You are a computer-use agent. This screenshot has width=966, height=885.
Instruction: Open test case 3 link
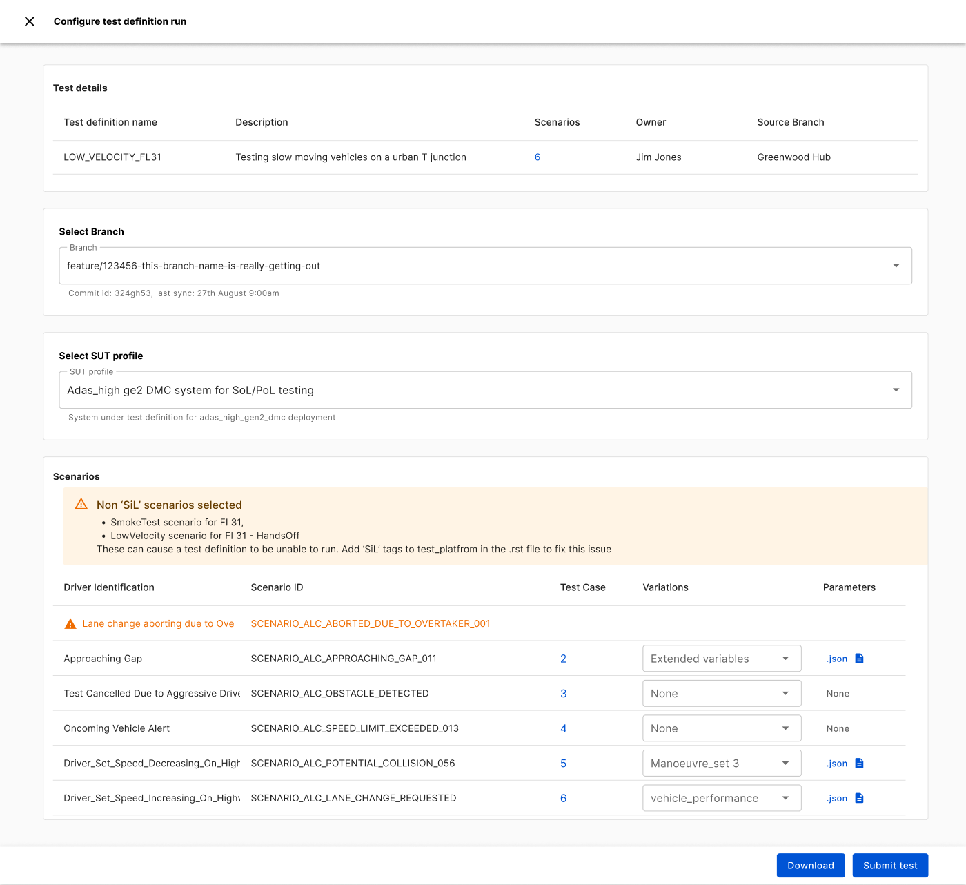[563, 694]
